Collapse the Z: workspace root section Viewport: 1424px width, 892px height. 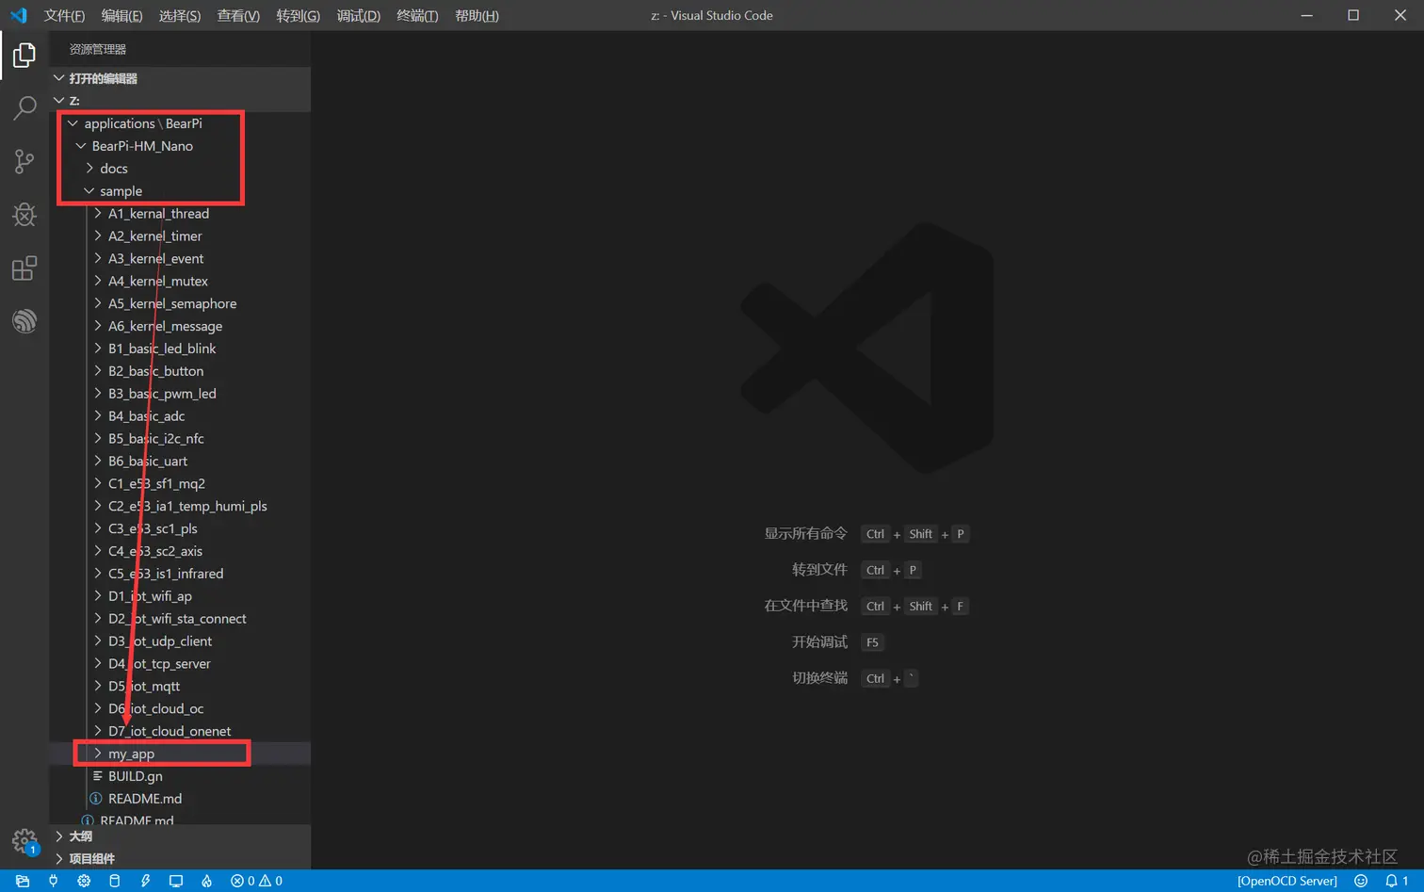pyautogui.click(x=180, y=100)
